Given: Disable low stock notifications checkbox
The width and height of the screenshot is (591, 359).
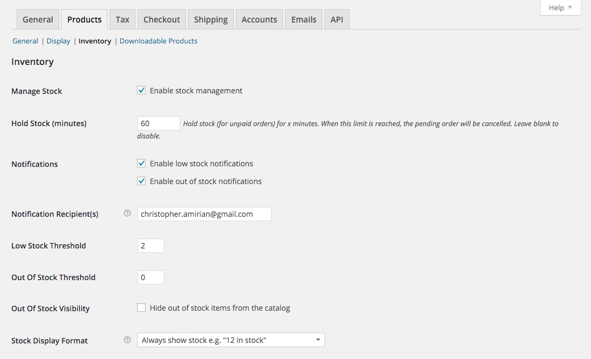Looking at the screenshot, I should pyautogui.click(x=141, y=164).
